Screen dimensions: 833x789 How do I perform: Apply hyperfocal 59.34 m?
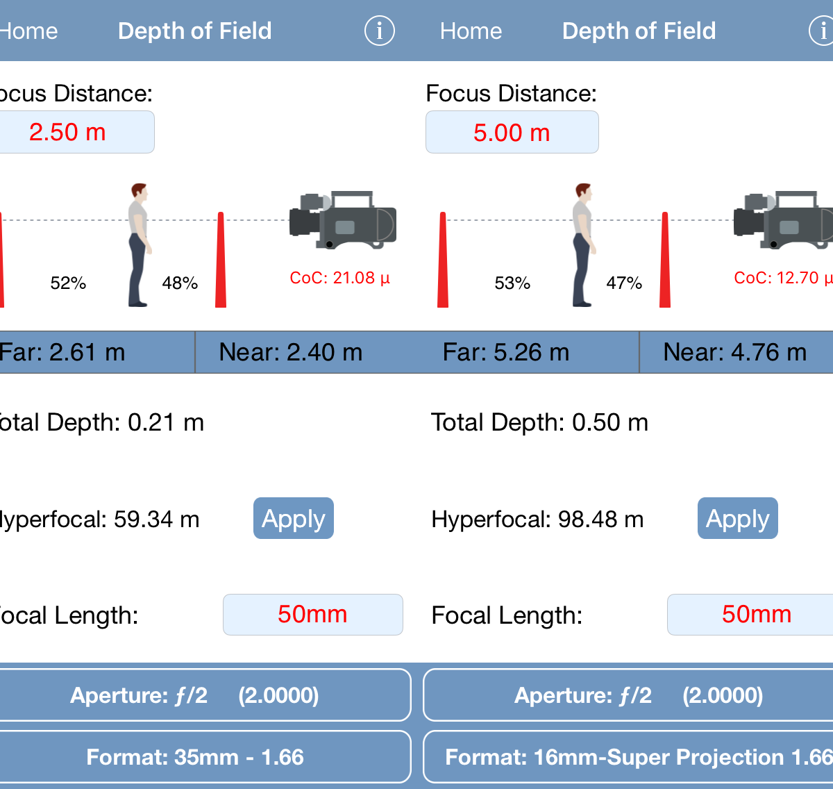[293, 518]
